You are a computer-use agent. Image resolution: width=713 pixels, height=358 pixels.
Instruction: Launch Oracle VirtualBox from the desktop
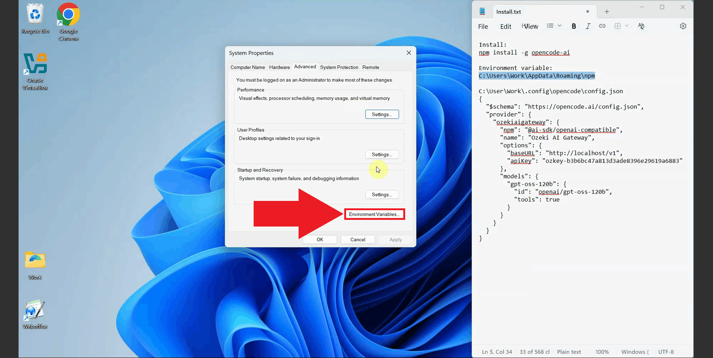pos(35,63)
